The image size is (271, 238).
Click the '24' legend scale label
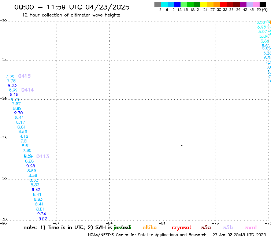pos(205,10)
